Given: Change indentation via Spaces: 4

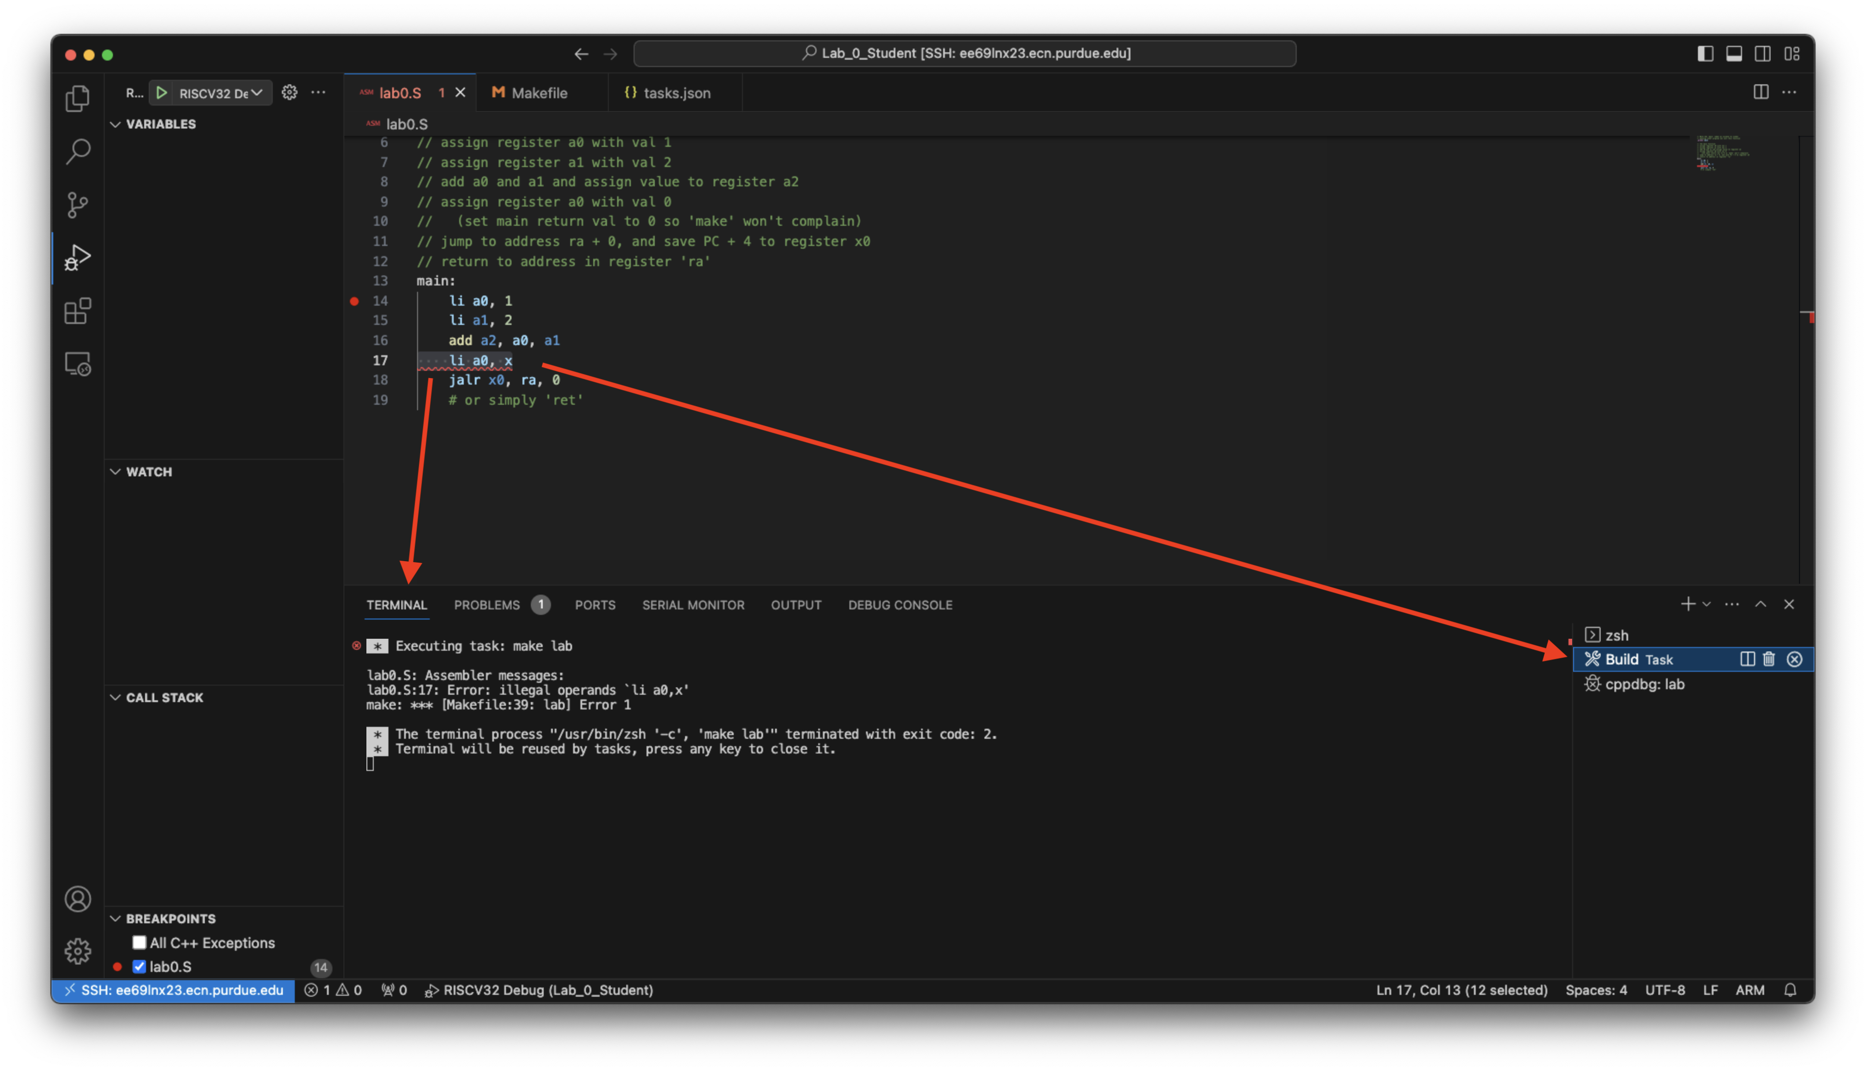Looking at the screenshot, I should coord(1596,990).
